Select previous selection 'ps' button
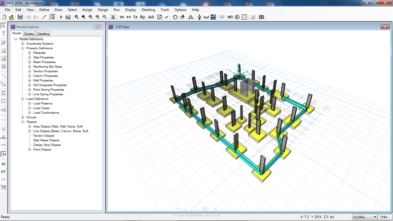 (3, 172)
